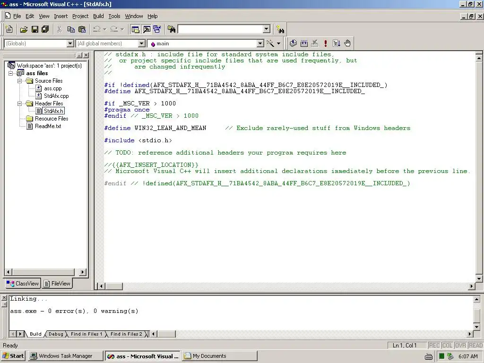This screenshot has width=484, height=363.
Task: Switch to the ClassView tab
Action: click(x=23, y=284)
